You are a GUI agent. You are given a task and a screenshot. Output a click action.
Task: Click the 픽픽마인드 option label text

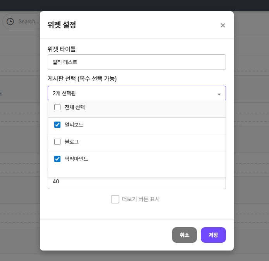coord(76,159)
